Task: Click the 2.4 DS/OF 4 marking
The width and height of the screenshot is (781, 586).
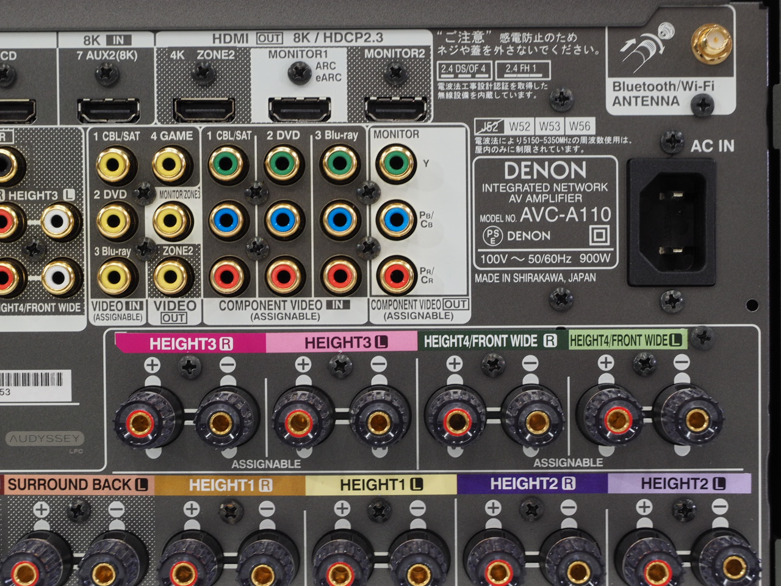Action: [464, 70]
